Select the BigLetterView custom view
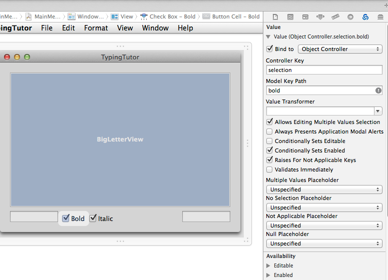Screen dimensions: 388x280 pos(120,139)
